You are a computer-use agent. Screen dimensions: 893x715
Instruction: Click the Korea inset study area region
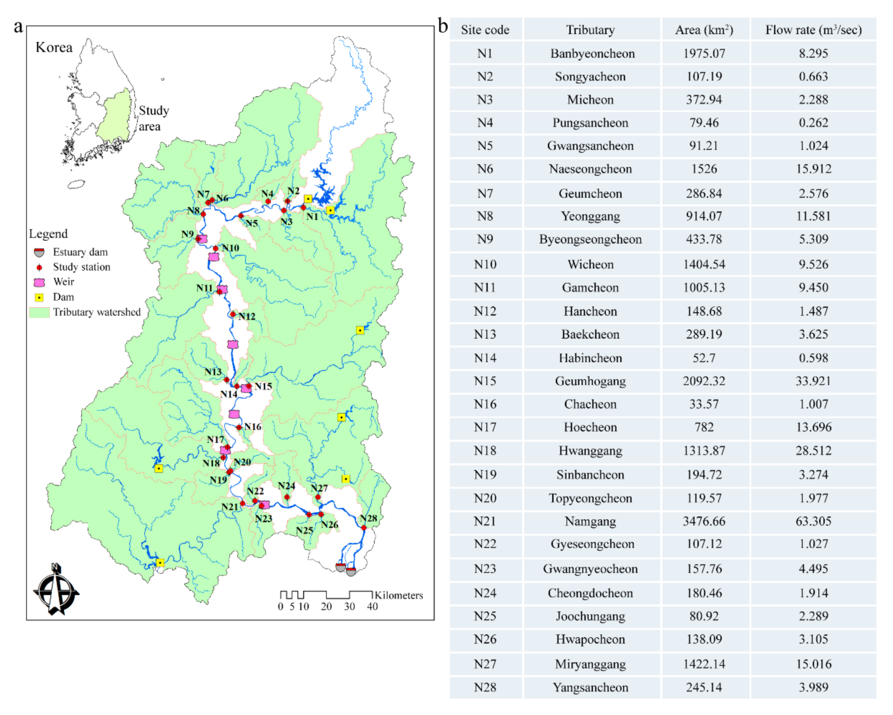(116, 116)
